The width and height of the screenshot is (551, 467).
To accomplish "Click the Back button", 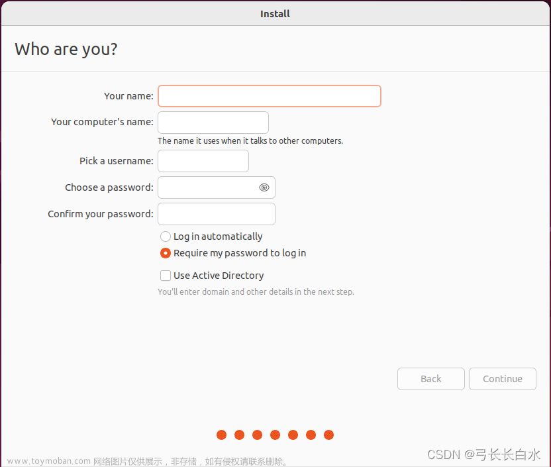I will (x=430, y=379).
